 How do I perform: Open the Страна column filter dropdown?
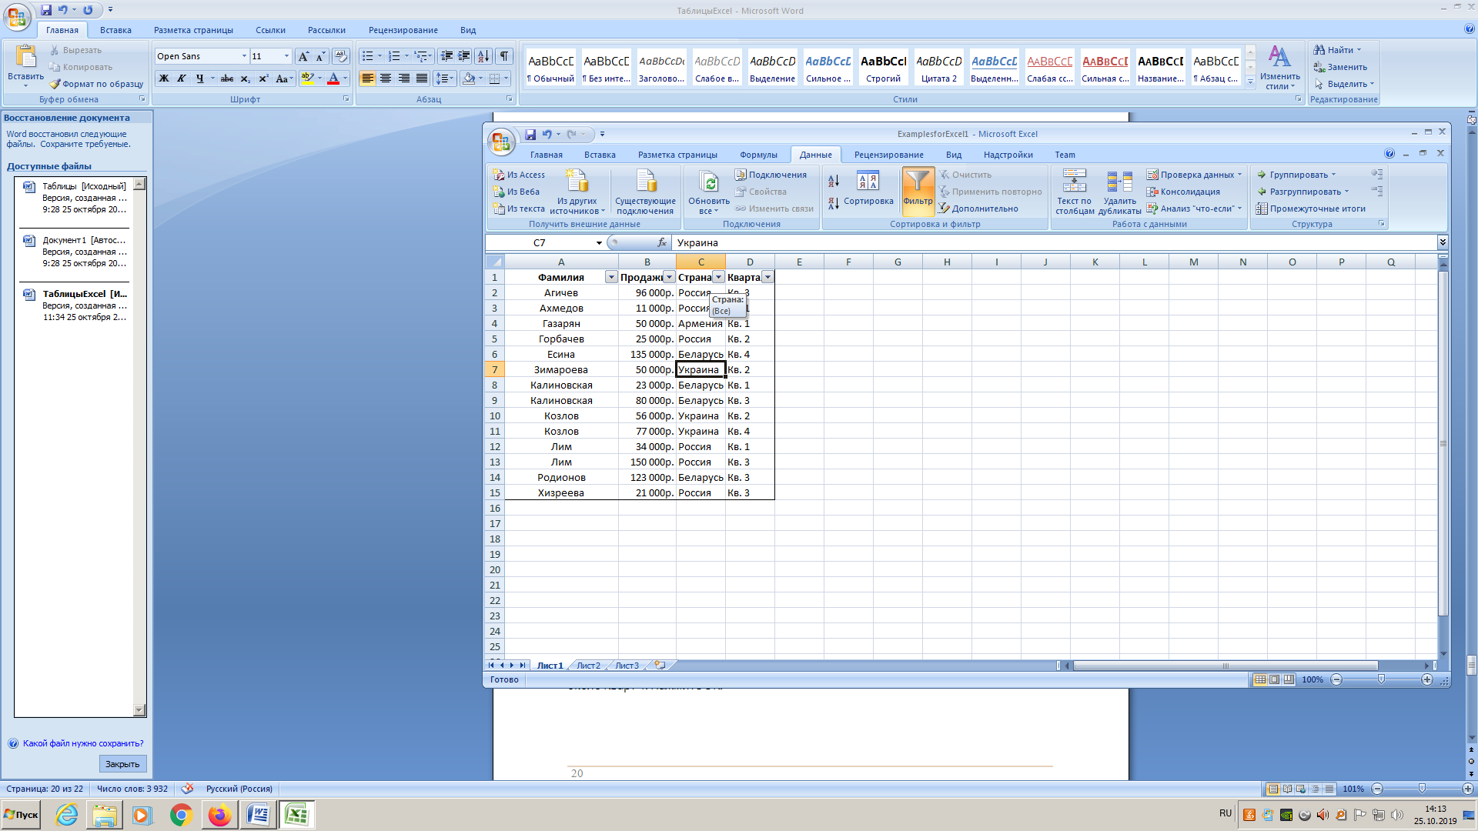[x=718, y=278]
